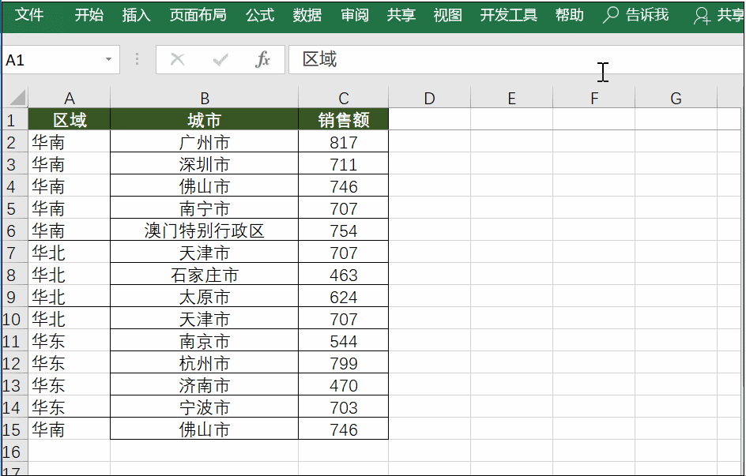Image resolution: width=746 pixels, height=476 pixels.
Task: Click sales value 470
Action: click(344, 384)
